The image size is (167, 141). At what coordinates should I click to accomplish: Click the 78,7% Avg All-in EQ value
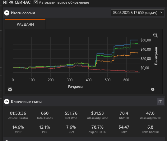pyautogui.click(x=97, y=127)
